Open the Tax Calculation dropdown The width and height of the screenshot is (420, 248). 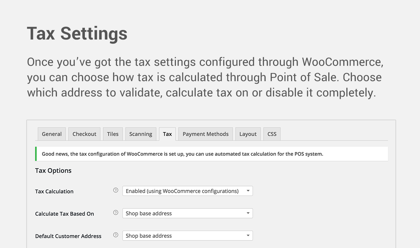pos(187,191)
